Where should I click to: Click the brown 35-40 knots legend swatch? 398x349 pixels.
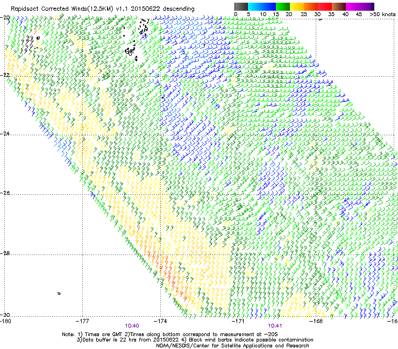339,6
